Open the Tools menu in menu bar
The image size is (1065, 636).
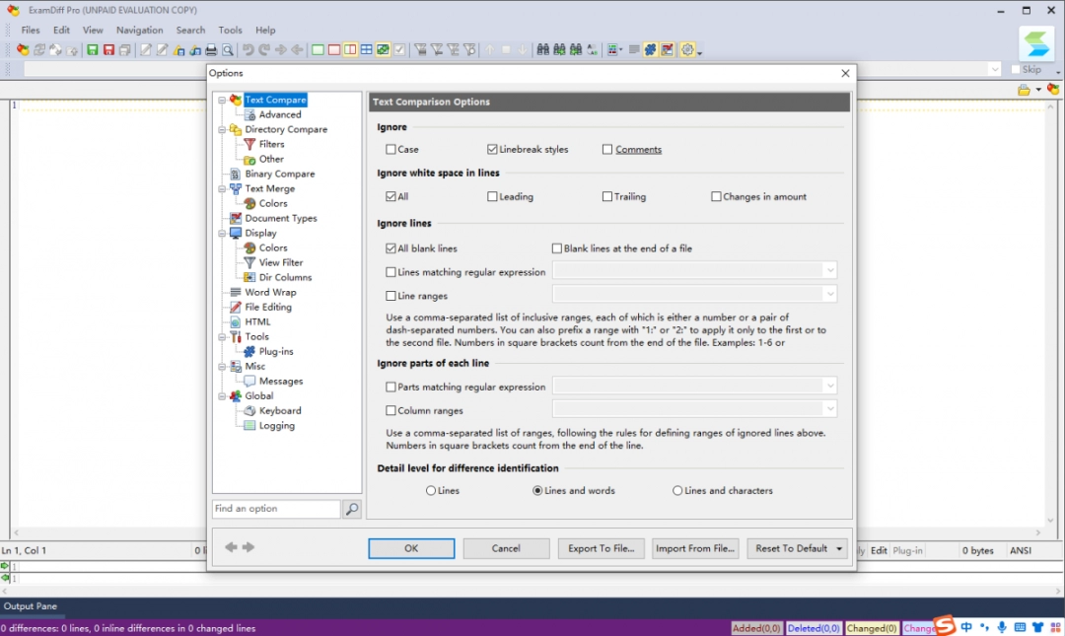coord(230,31)
